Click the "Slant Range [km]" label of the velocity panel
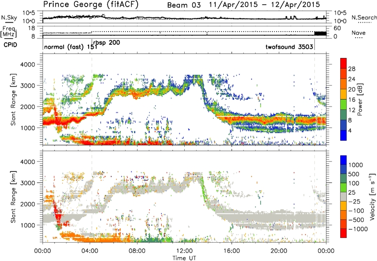377x261 pixels. click(x=13, y=197)
